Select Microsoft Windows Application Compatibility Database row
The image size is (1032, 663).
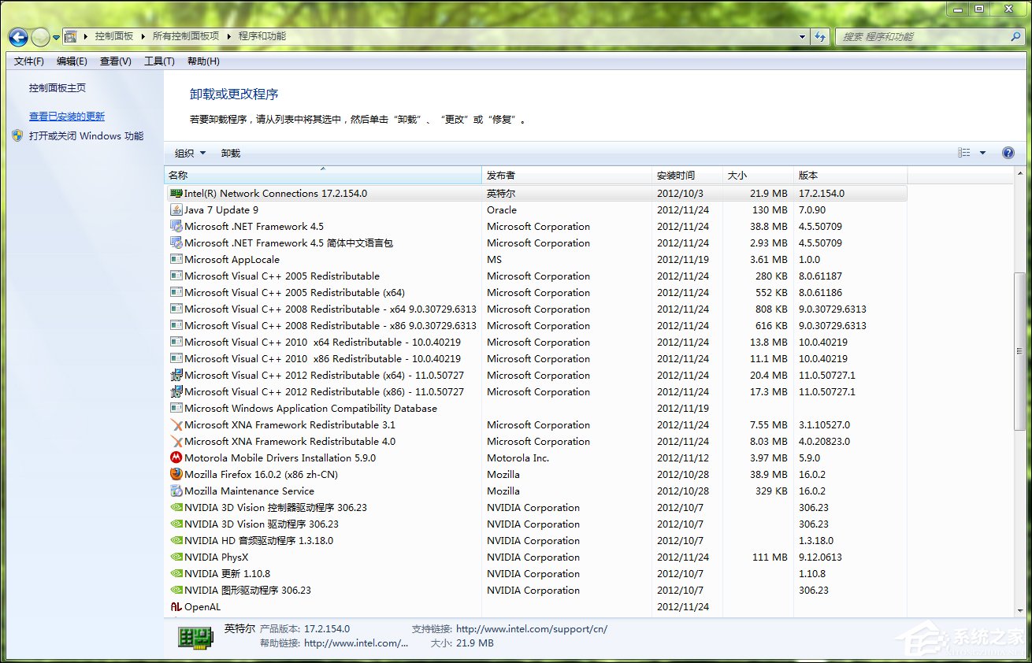point(536,408)
